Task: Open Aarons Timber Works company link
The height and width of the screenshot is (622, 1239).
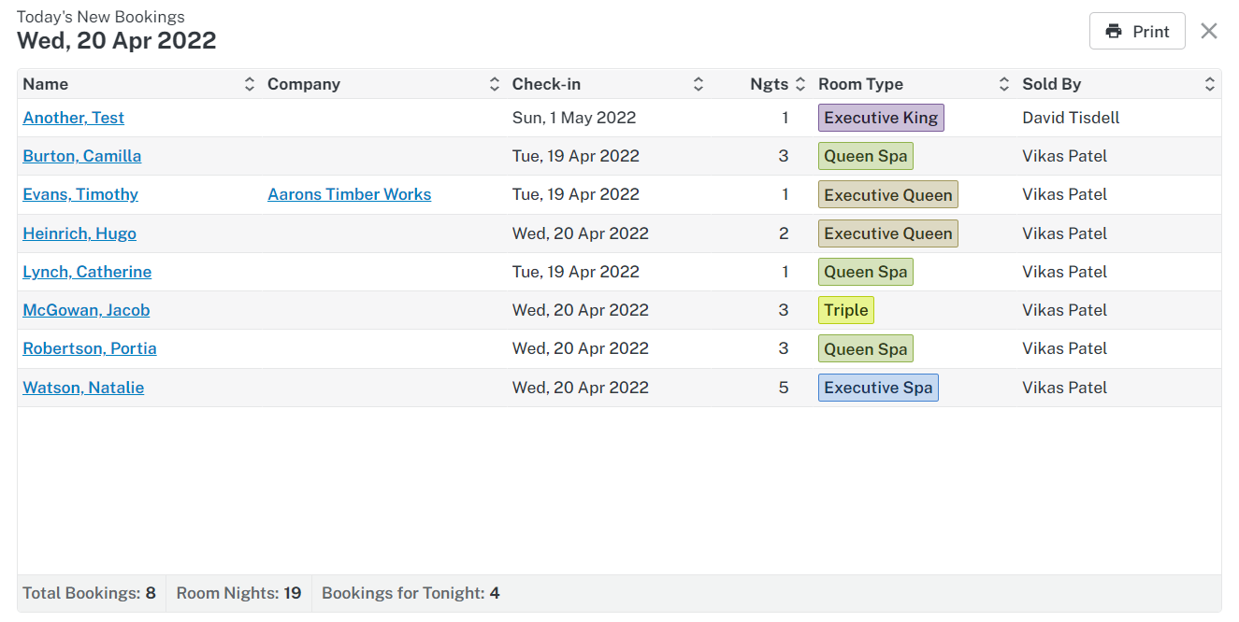Action: pos(350,194)
